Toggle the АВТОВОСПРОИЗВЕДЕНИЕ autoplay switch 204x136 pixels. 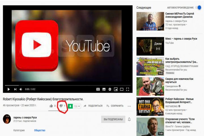[x=199, y=8]
